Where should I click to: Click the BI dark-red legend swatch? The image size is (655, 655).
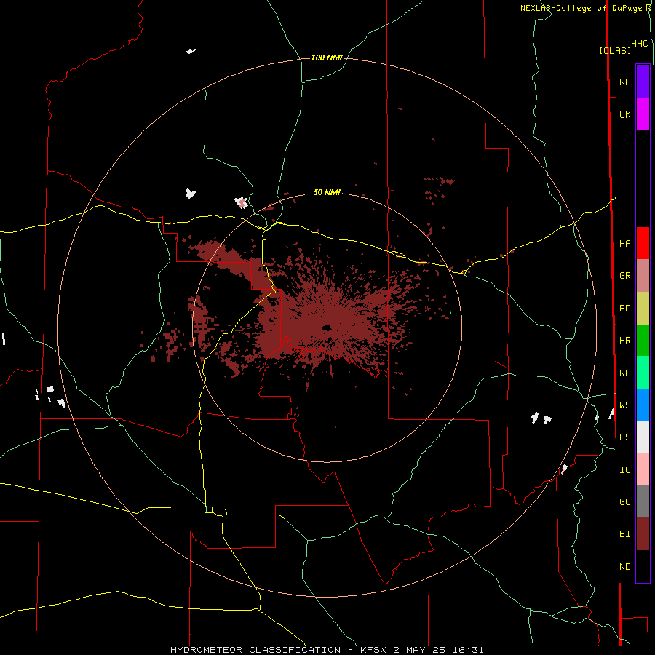point(643,534)
